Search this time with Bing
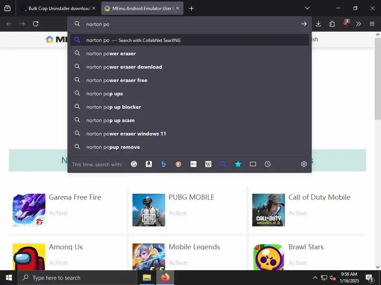This screenshot has width=381, height=285. point(164,164)
